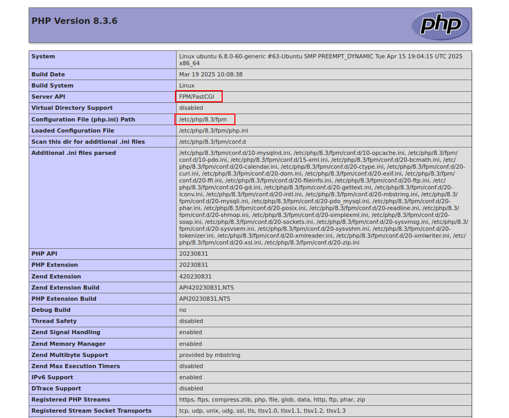Click the Thread Safety label

[x=54, y=321]
